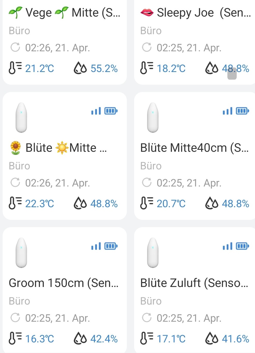Select the Blüte Mitte40cm sensor name

point(194,148)
